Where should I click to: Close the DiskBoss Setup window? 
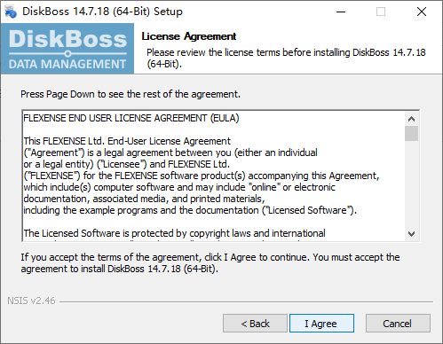point(422,12)
